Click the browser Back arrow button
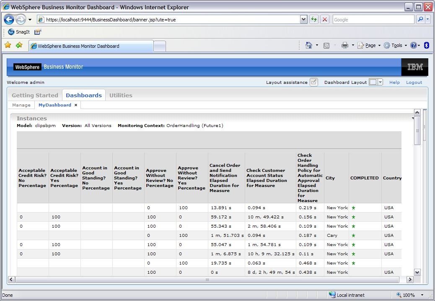 click(x=9, y=19)
